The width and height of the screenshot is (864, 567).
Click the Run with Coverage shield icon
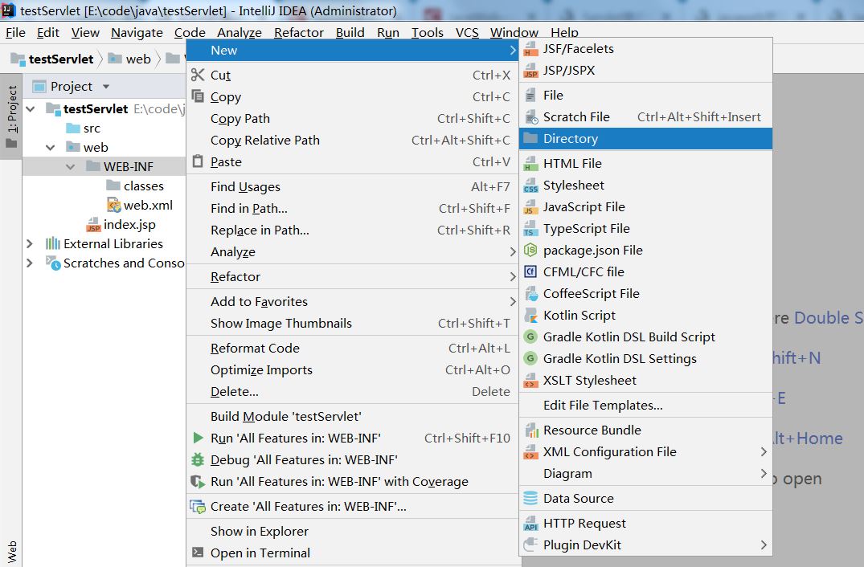[197, 482]
